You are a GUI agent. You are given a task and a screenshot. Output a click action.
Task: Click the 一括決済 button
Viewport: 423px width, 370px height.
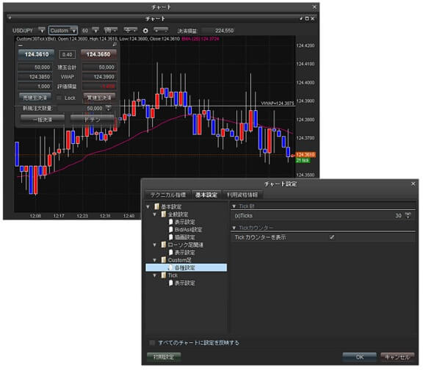tap(43, 119)
